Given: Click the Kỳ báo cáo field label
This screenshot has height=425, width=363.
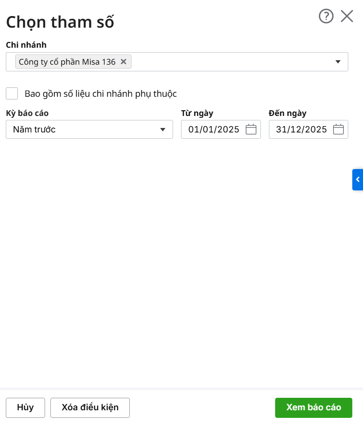Looking at the screenshot, I should coord(27,113).
